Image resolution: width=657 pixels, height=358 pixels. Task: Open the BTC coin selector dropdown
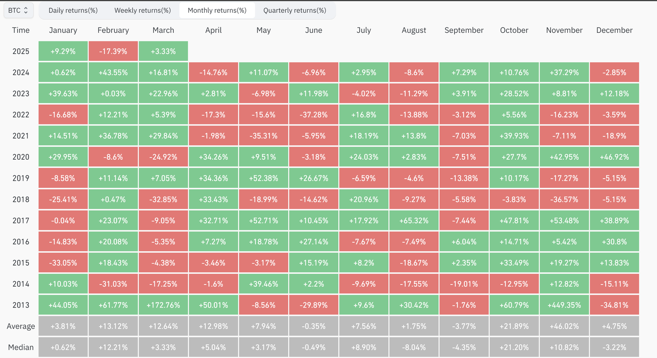(x=18, y=10)
